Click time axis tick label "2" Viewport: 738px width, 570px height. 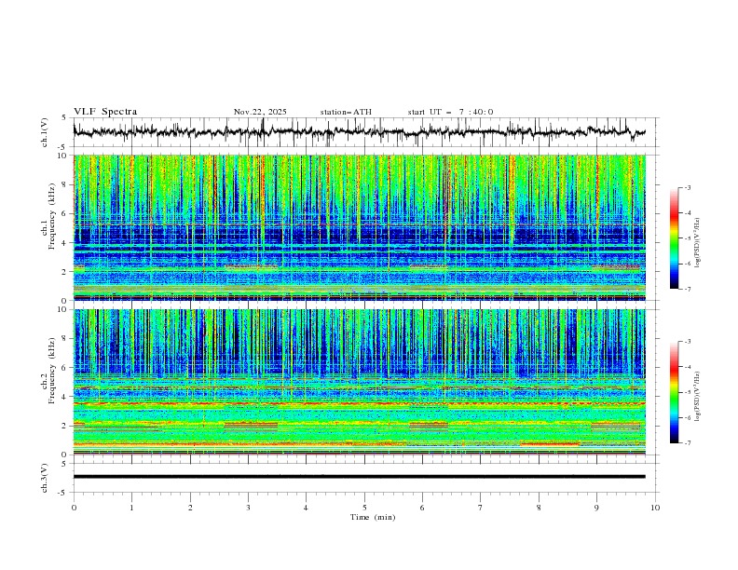pos(190,508)
